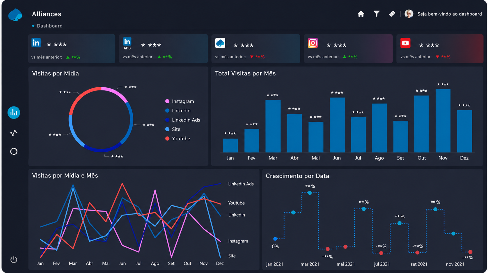Click the Instagram card icon
488x273 pixels.
[x=313, y=43]
